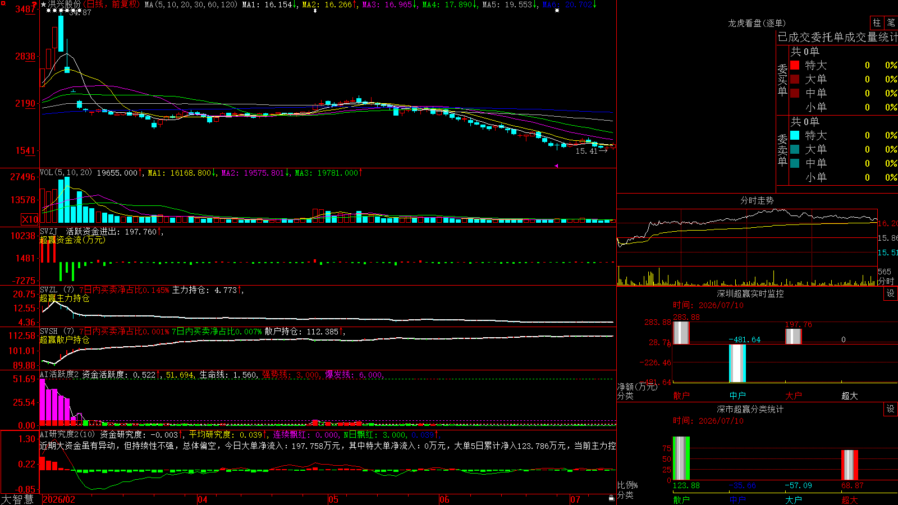This screenshot has width=898, height=505.
Task: Click the 委买单 section label
Action: (782, 80)
